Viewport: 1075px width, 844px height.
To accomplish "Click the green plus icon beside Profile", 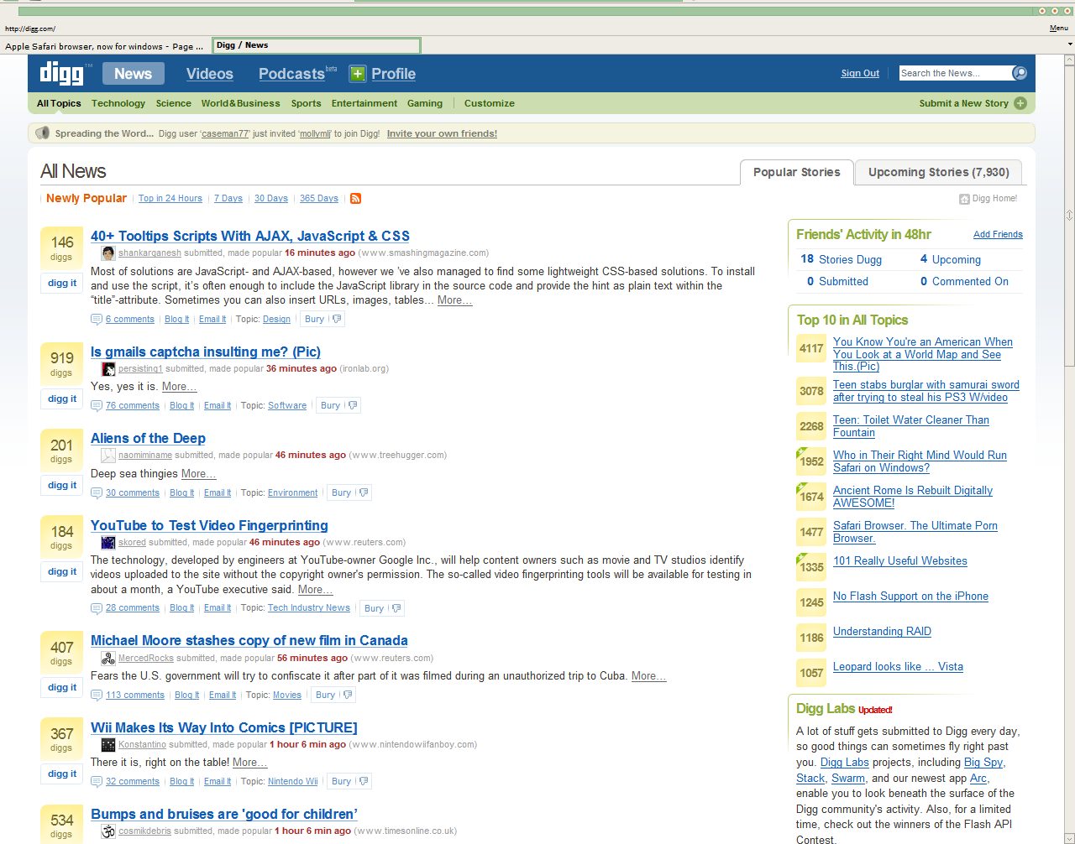I will pyautogui.click(x=358, y=74).
